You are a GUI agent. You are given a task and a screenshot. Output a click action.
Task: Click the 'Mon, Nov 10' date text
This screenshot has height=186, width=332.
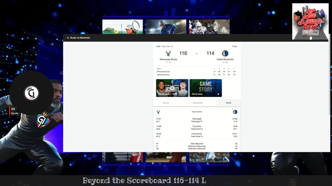click(x=168, y=47)
